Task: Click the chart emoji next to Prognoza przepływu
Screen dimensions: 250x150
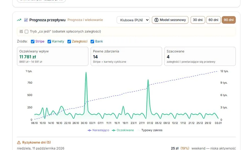Action: pyautogui.click(x=26, y=20)
